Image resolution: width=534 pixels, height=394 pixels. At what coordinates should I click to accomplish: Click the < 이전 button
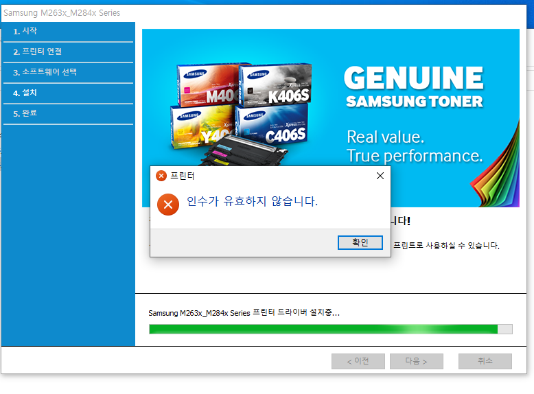[358, 361]
